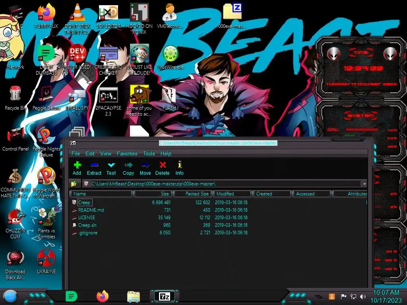This screenshot has height=305, width=407.
Task: Open BE JUST LIKE THE DUDE icon
Action: pyautogui.click(x=140, y=60)
